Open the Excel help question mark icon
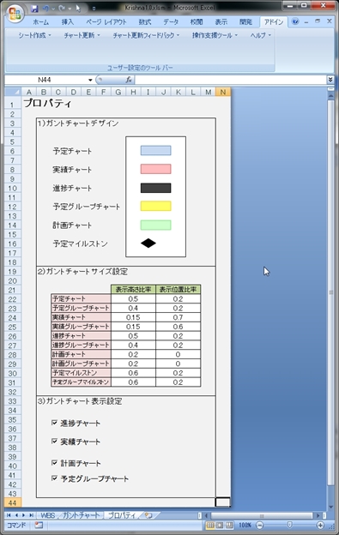The width and height of the screenshot is (339, 535). 295,21
